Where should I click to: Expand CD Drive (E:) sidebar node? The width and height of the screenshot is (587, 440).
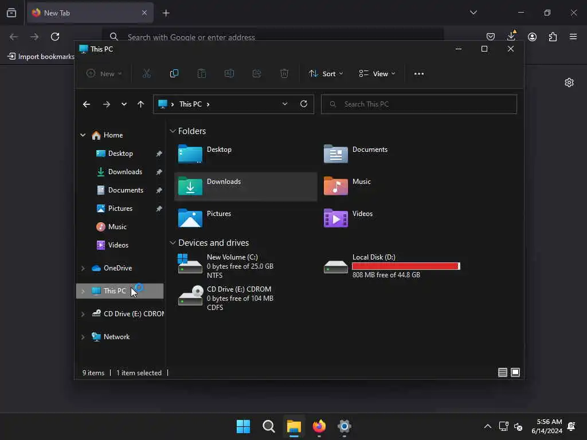[83, 314]
